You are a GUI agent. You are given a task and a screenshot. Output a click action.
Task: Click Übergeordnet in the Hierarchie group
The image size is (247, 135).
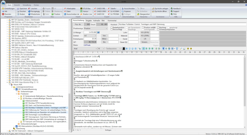[143, 14]
